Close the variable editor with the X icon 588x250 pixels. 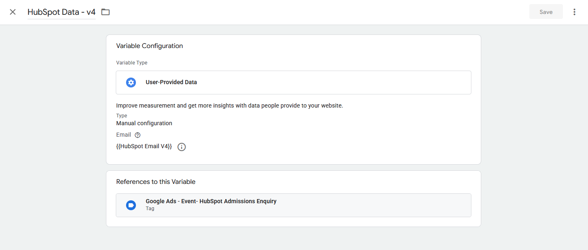tap(13, 12)
